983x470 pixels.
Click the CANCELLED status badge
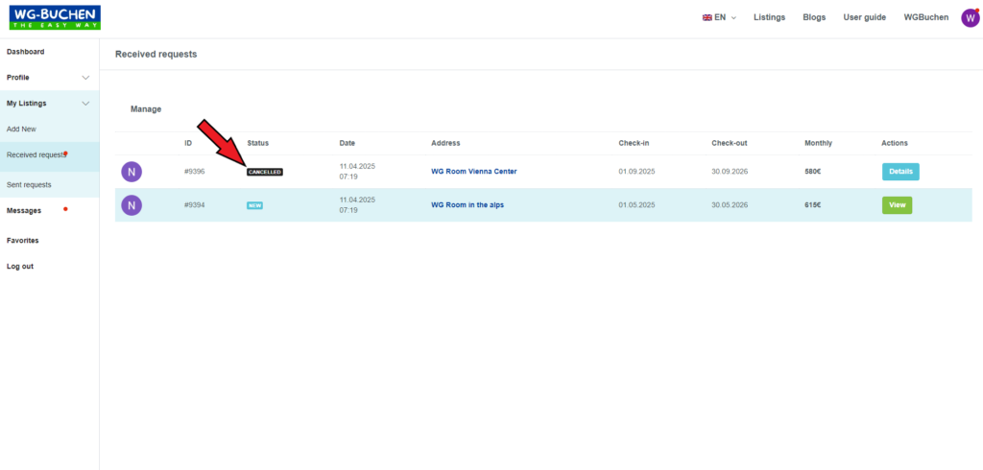(265, 172)
